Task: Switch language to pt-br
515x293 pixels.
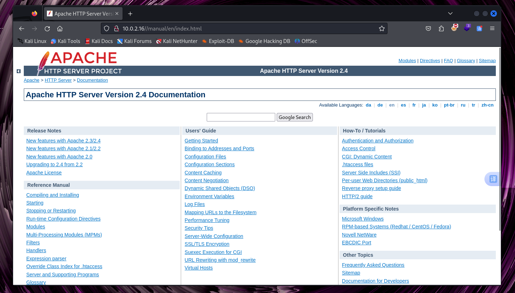Action: tap(449, 105)
